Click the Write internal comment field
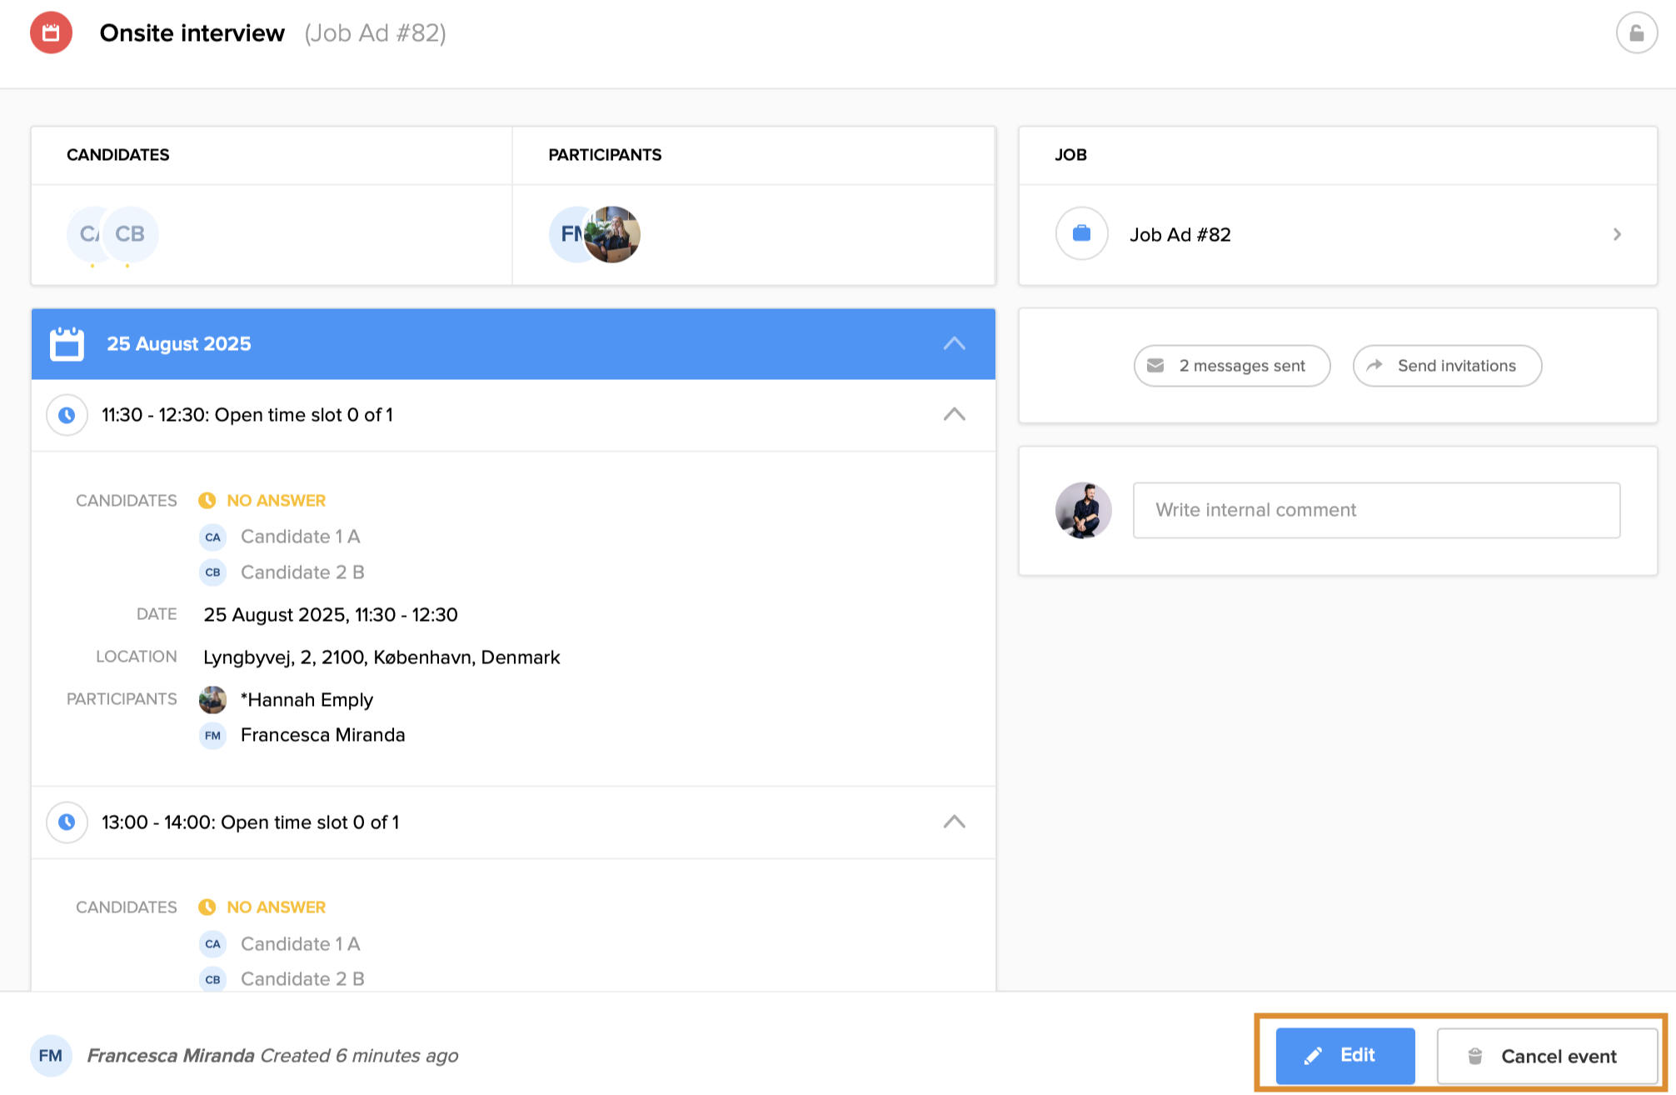1676x1095 pixels. (x=1375, y=510)
